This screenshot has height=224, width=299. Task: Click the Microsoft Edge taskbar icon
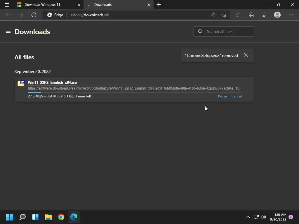coord(74,217)
